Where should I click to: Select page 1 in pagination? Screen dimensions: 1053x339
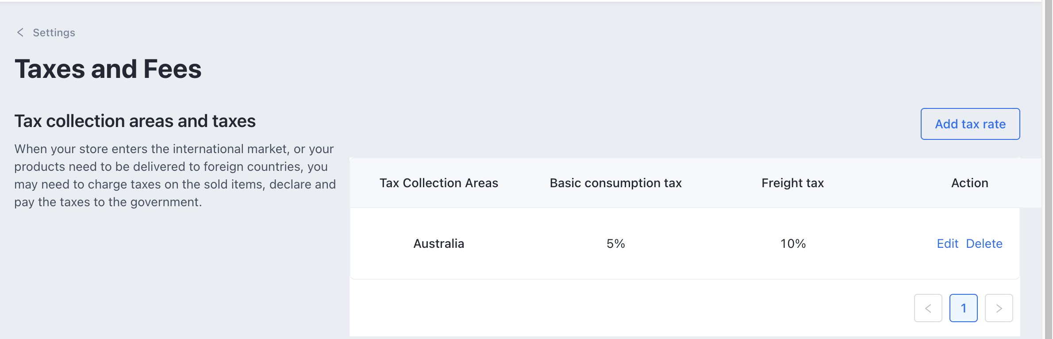tap(963, 308)
